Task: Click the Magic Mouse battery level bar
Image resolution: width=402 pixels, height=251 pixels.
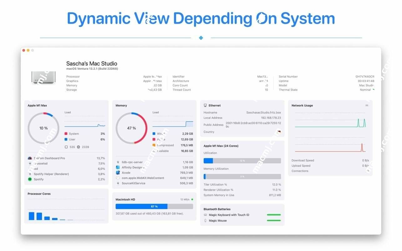Action: 274,221
